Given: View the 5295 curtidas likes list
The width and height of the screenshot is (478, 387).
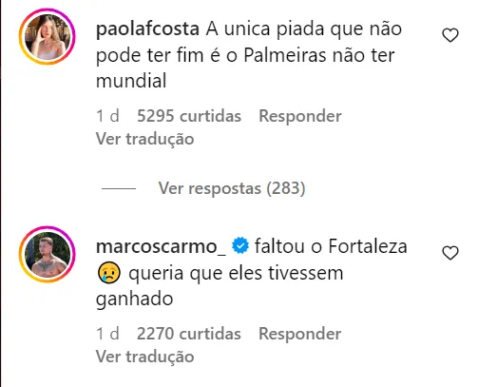Looking at the screenshot, I should coord(189,116).
